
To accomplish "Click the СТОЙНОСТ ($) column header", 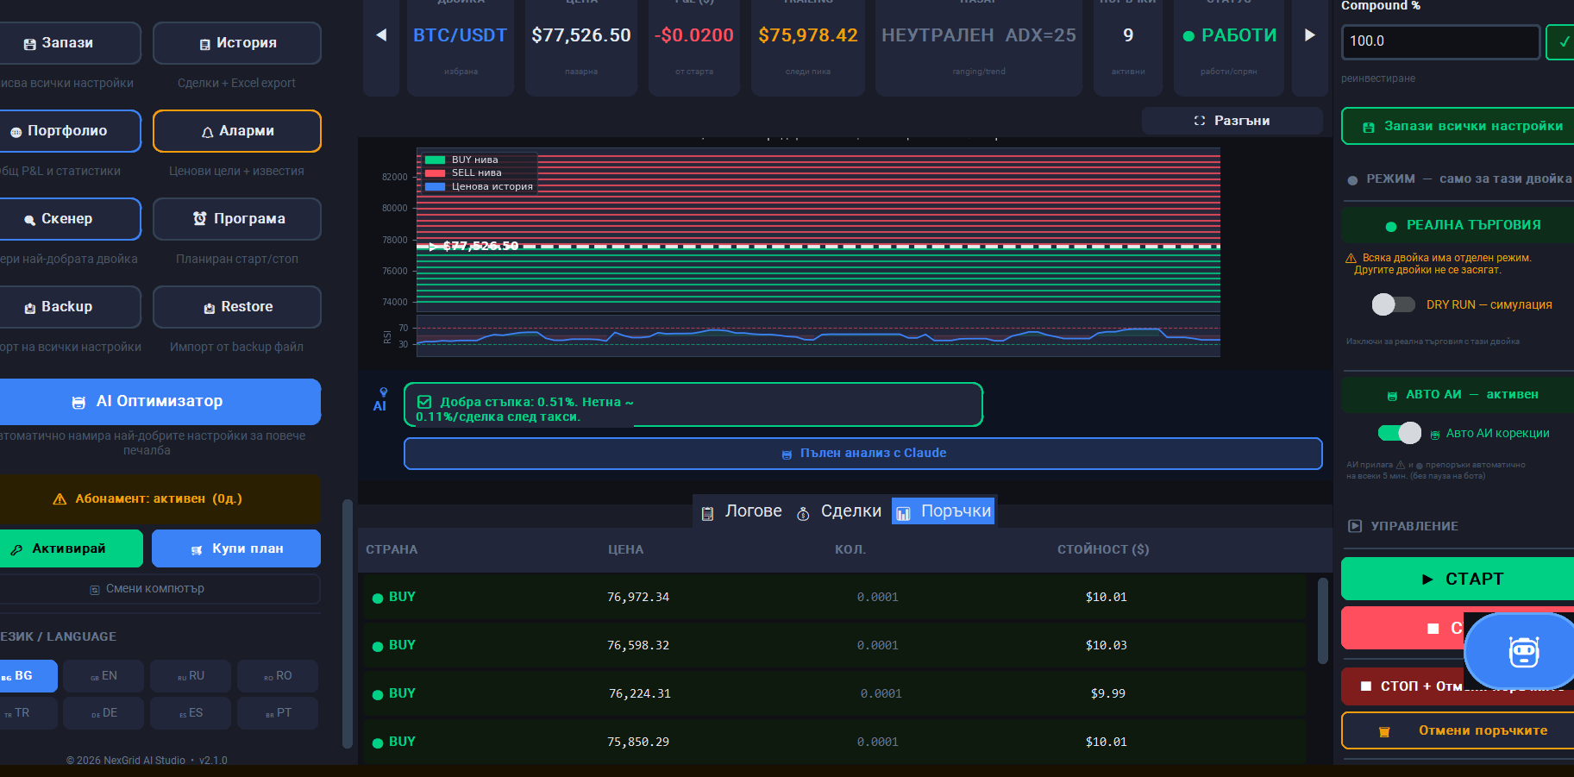I will [x=1103, y=550].
